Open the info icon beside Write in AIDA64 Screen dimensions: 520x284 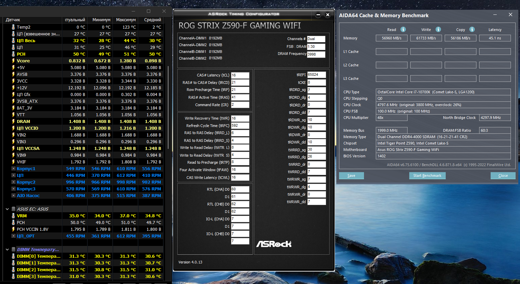(x=438, y=29)
